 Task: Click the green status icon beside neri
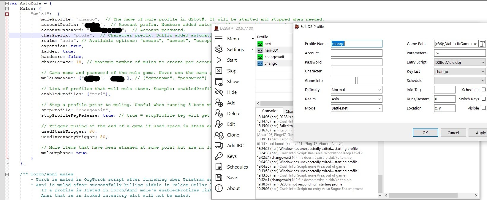[260, 44]
